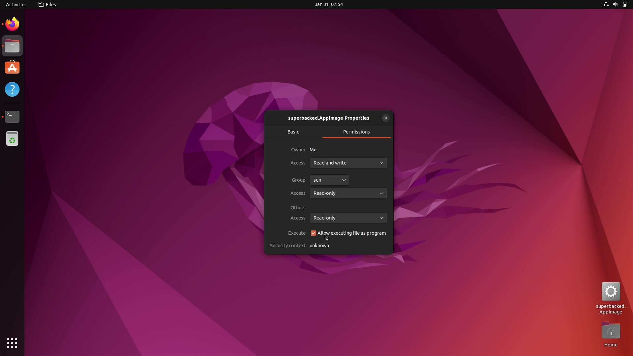Select the Trash icon in dock
The image size is (633, 356).
point(12,139)
